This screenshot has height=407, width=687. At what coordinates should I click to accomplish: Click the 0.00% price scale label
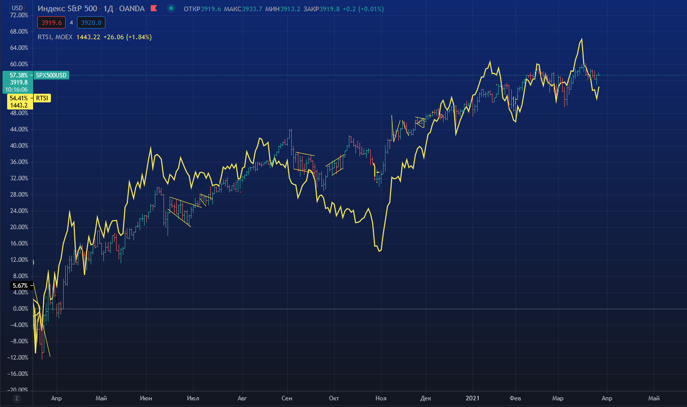[20, 309]
